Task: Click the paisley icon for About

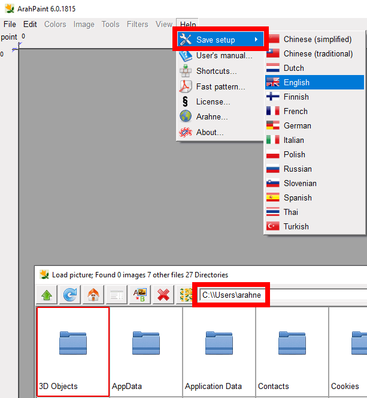Action: pyautogui.click(x=186, y=132)
